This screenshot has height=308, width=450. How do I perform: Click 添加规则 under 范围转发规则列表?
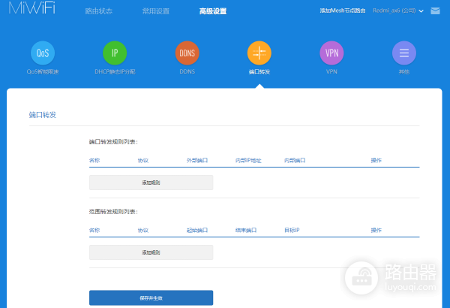(151, 252)
